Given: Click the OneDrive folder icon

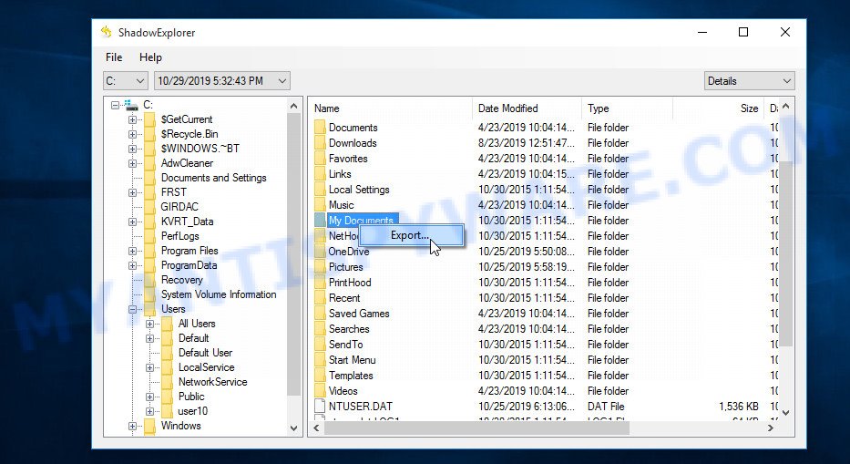Looking at the screenshot, I should coord(320,252).
